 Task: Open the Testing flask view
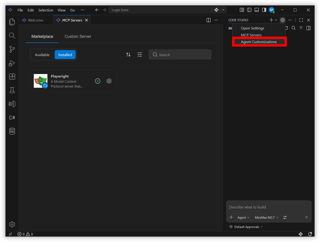[x=12, y=90]
